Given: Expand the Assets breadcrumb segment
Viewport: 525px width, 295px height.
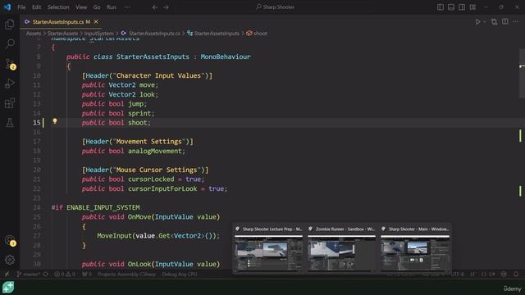Looking at the screenshot, I should tap(34, 34).
